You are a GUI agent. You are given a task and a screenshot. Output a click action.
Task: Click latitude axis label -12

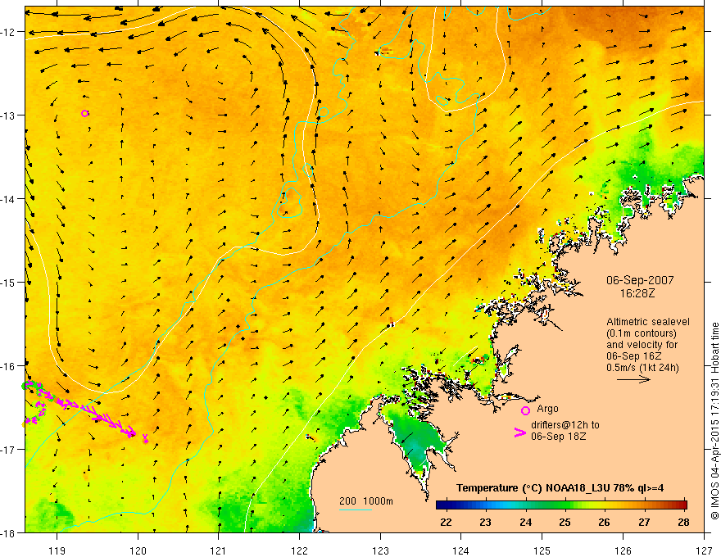[x=9, y=32]
